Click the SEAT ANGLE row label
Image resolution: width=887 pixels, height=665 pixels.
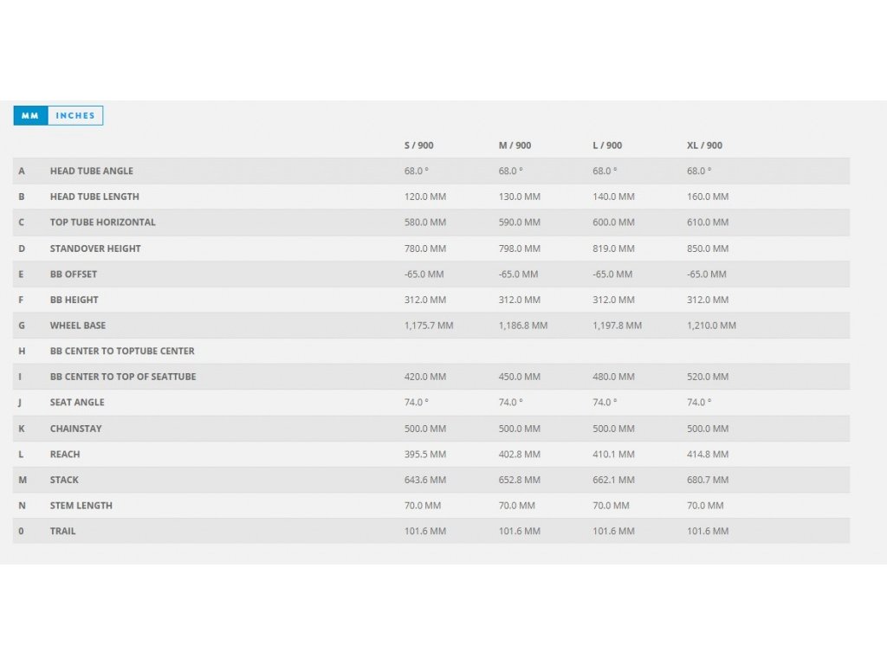77,402
